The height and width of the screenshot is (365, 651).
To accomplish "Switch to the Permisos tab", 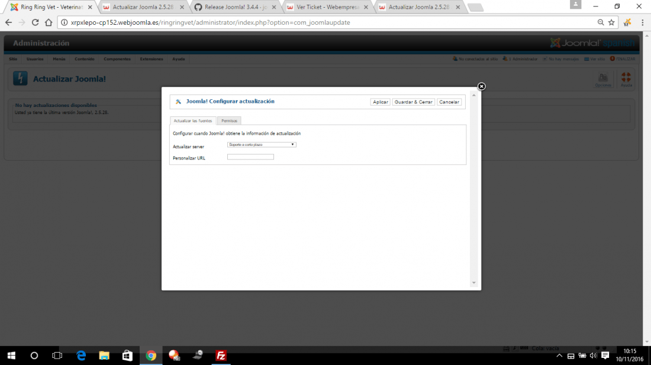I will tap(229, 120).
